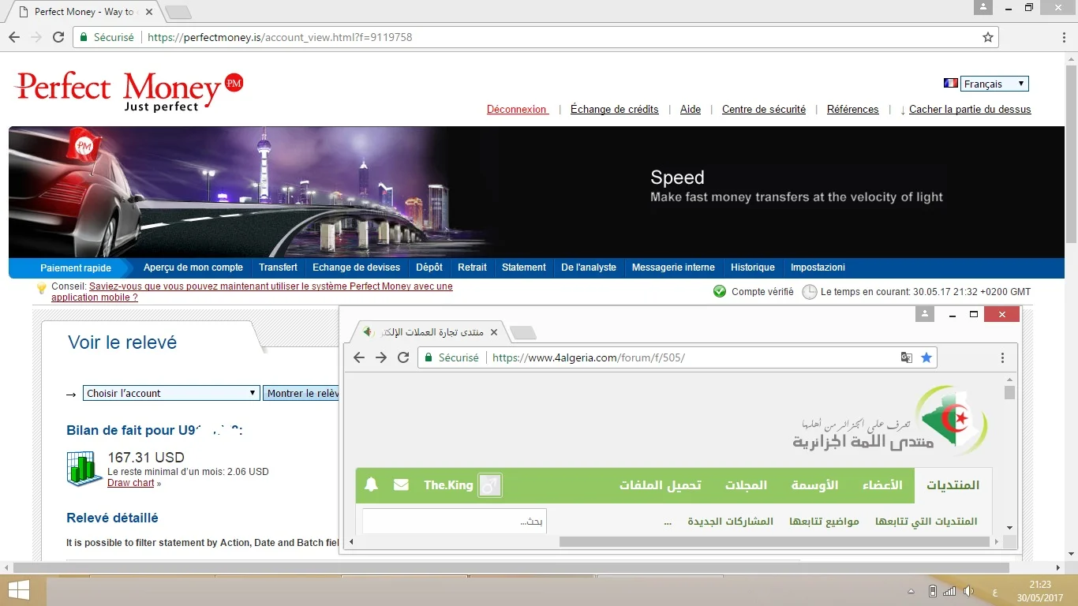This screenshot has height=606, width=1078.
Task: Expand the Choisir l'account dropdown
Action: click(170, 393)
